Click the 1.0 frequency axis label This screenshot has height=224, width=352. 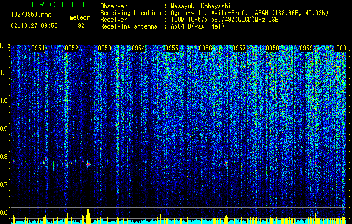[5, 101]
